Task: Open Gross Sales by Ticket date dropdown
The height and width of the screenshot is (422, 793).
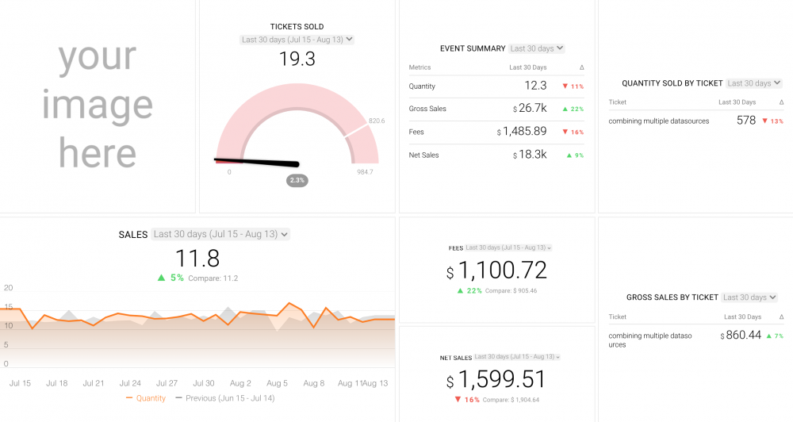Action: pyautogui.click(x=749, y=297)
